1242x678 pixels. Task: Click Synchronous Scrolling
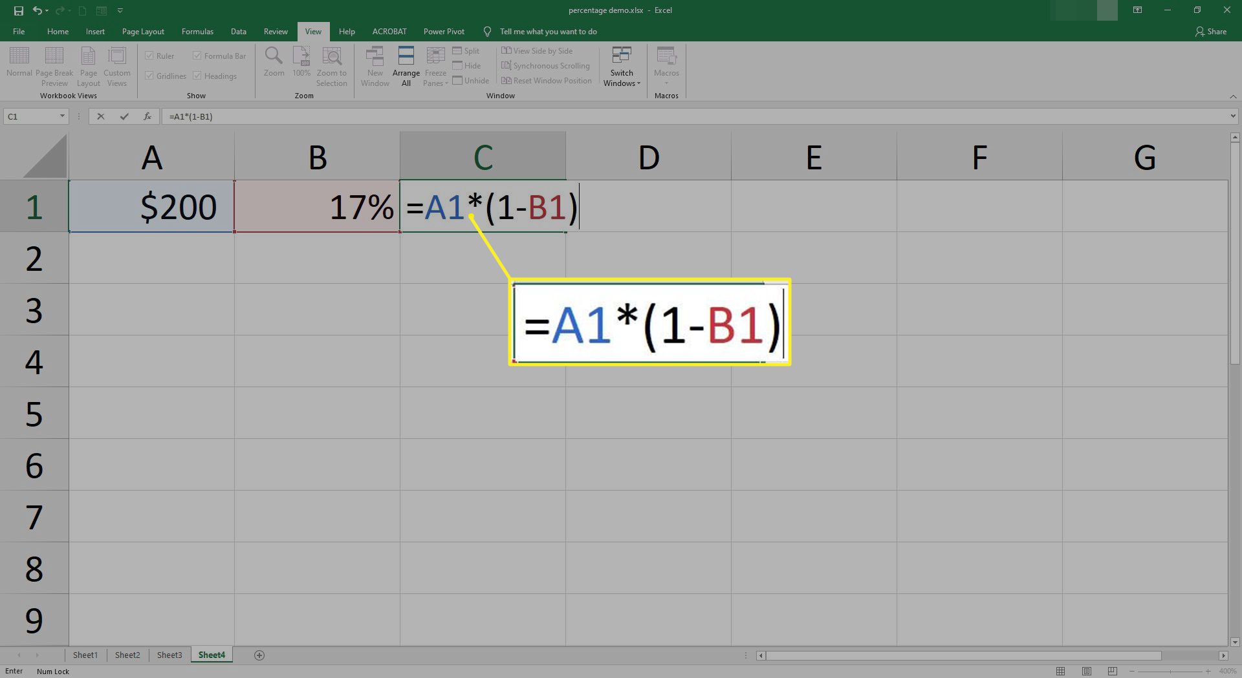[545, 66]
